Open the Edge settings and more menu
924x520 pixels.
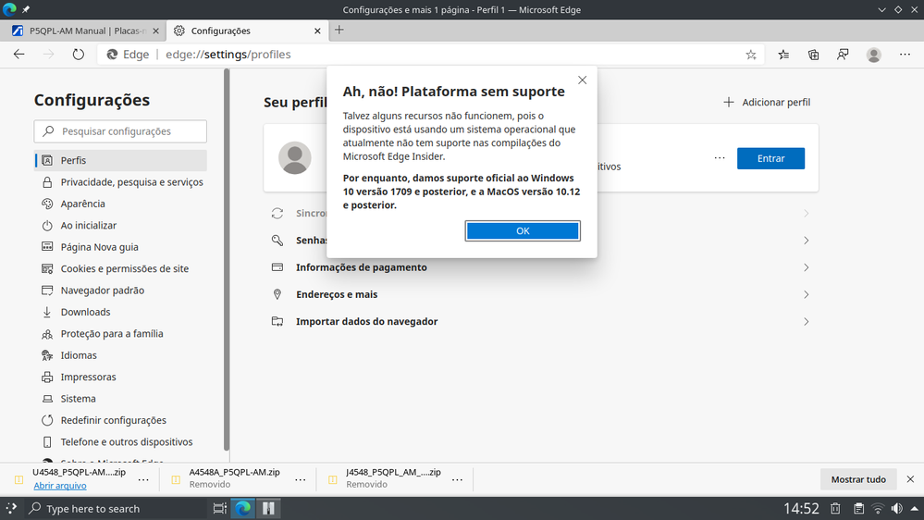pos(906,55)
